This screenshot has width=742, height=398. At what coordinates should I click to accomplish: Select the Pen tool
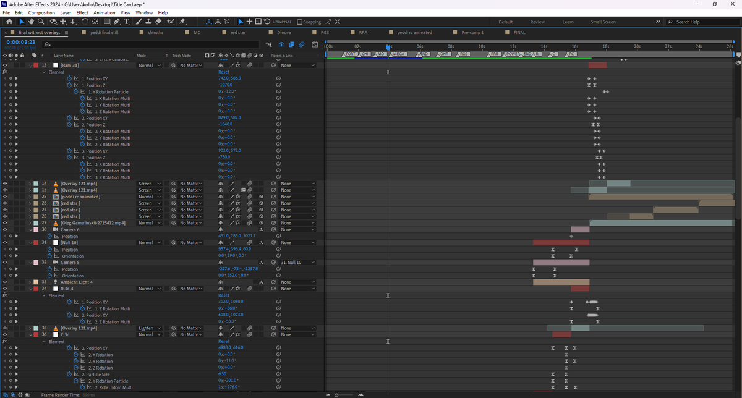click(116, 22)
